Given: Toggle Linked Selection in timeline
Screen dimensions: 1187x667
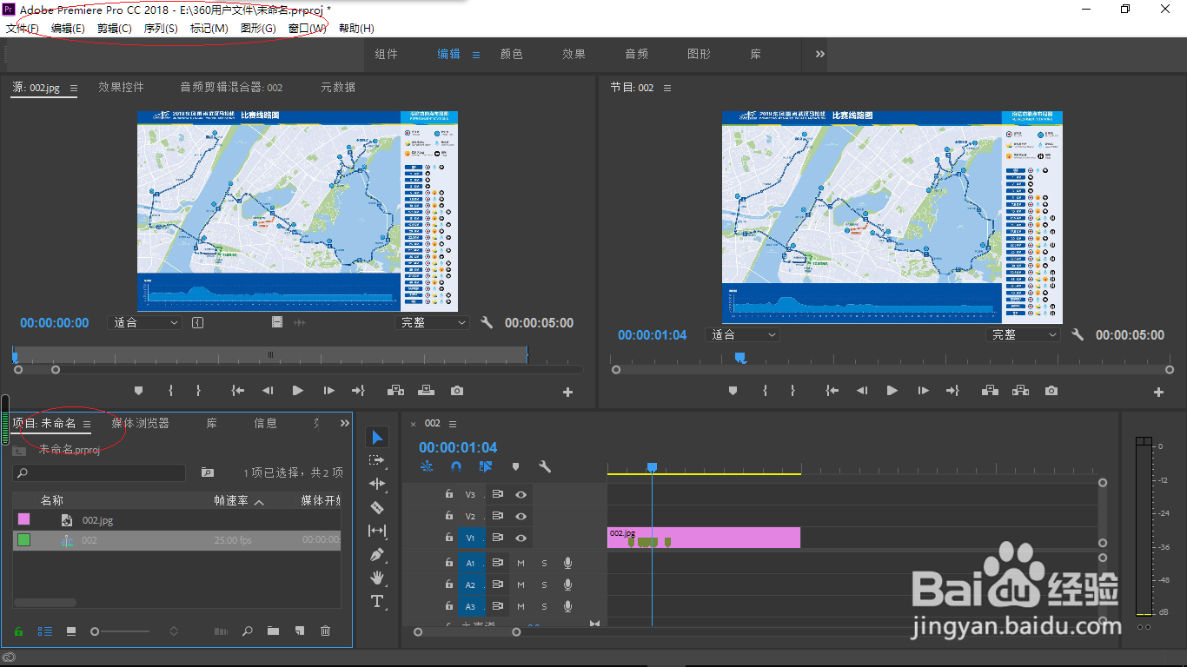Looking at the screenshot, I should coord(486,466).
